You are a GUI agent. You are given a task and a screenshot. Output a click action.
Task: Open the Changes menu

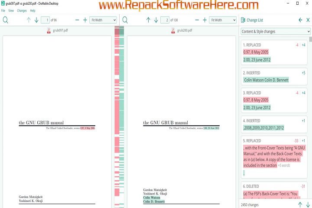click(x=22, y=10)
